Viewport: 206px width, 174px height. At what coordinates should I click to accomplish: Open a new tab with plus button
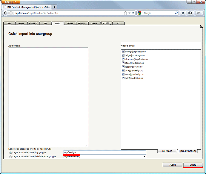point(55,7)
